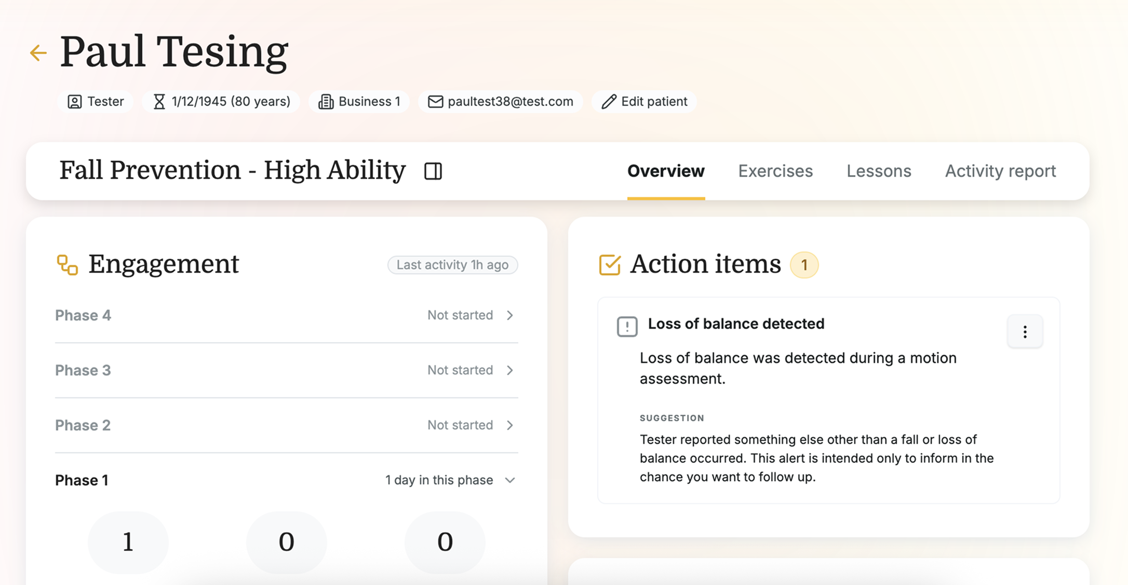This screenshot has height=585, width=1128.
Task: Click the Tester profile chip
Action: click(96, 102)
